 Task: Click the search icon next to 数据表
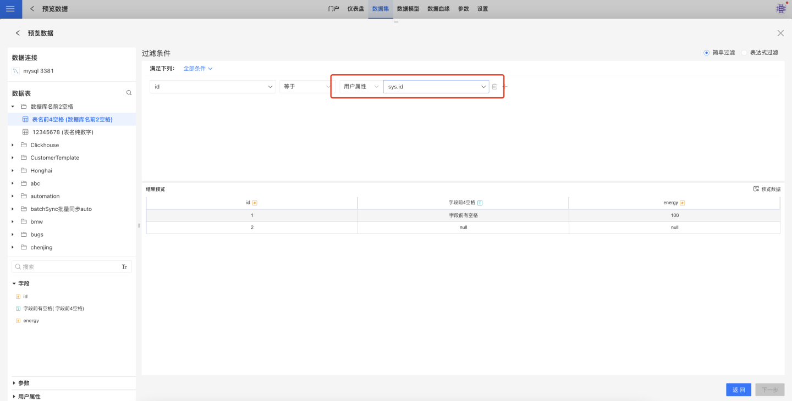click(129, 93)
